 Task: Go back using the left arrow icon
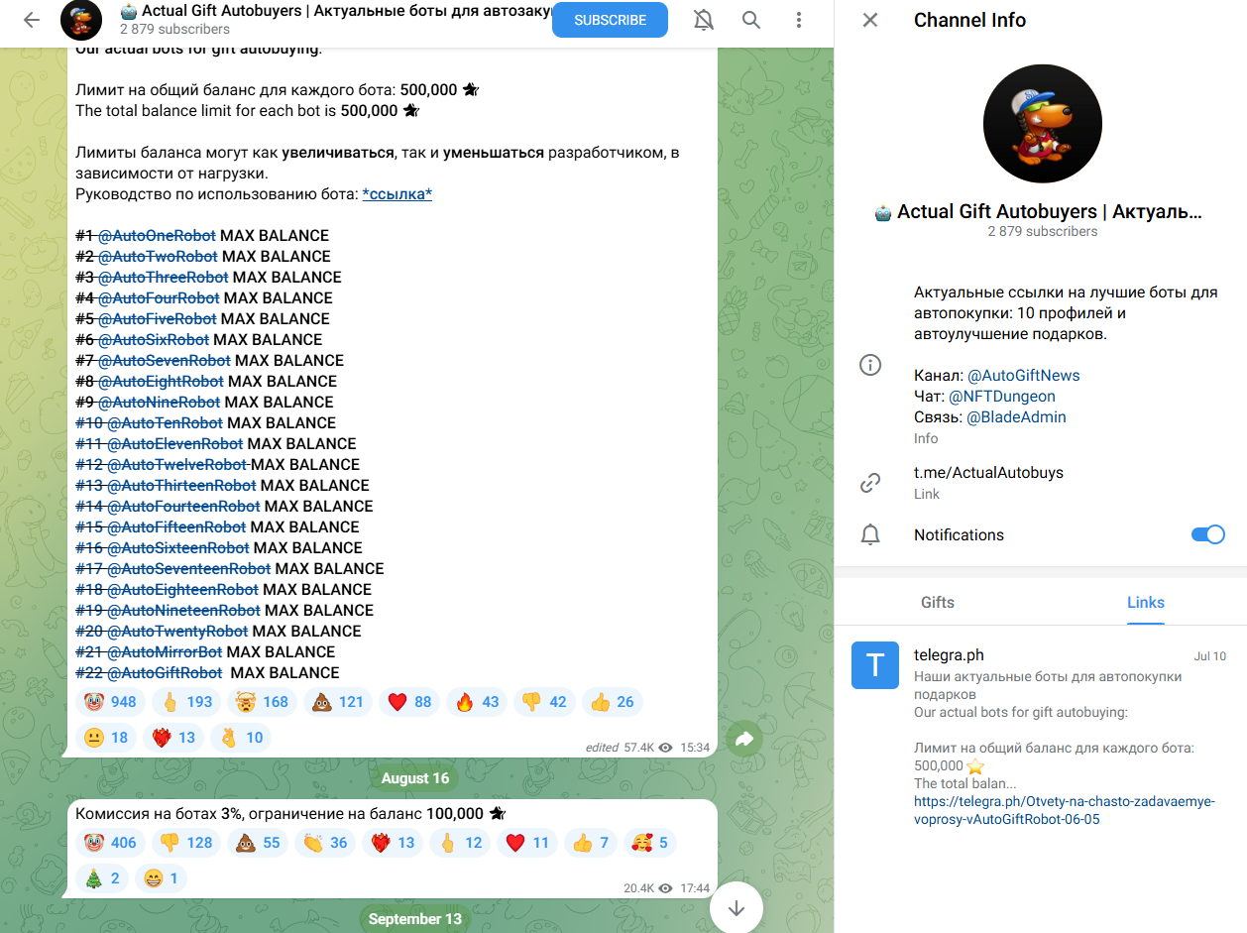[32, 20]
